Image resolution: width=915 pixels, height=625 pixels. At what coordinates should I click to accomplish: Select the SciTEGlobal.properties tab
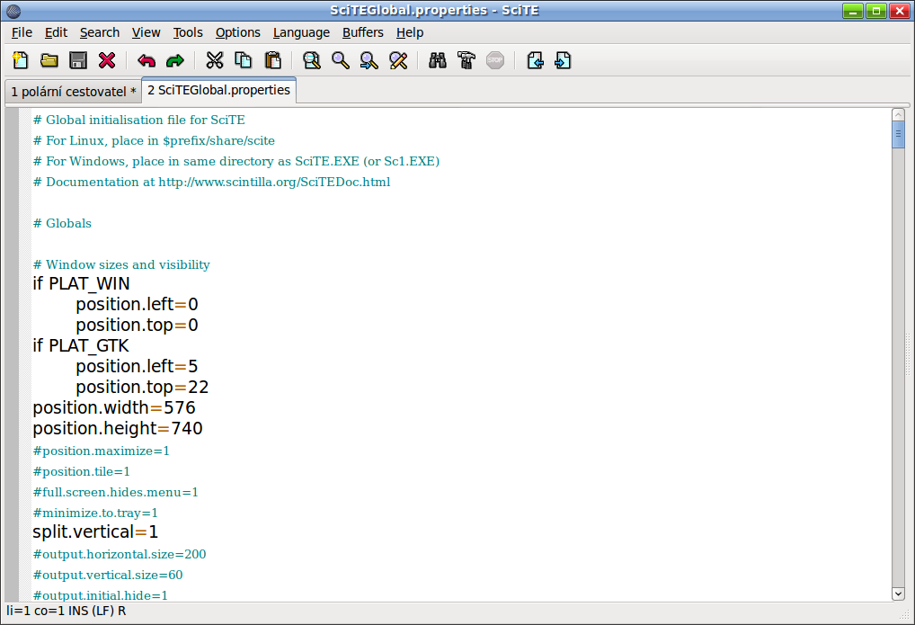coord(218,90)
